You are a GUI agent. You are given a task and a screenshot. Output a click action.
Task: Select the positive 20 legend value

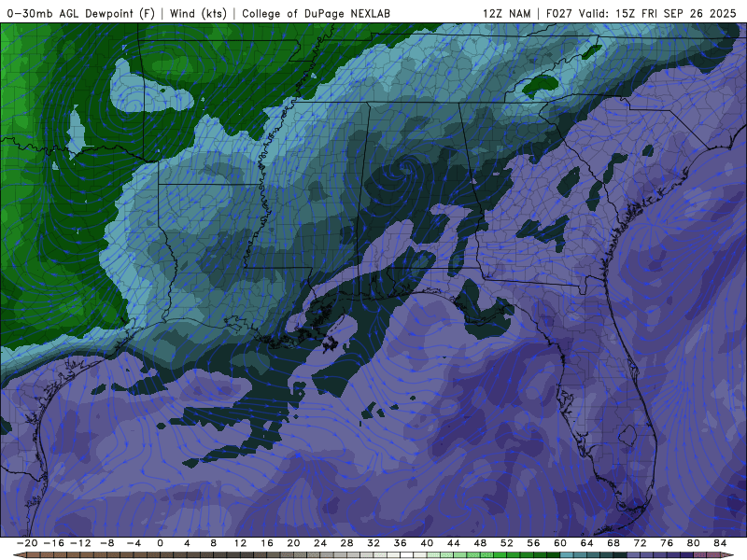(293, 543)
